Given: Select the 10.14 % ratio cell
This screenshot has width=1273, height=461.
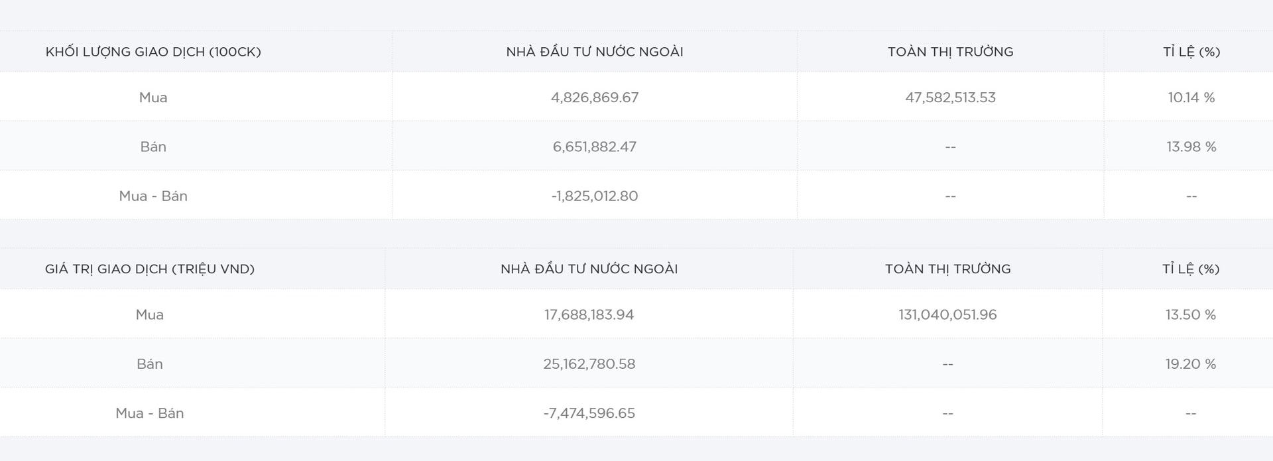Looking at the screenshot, I should [1191, 98].
